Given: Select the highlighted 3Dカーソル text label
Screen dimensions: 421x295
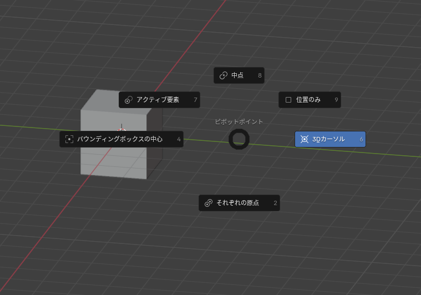Looking at the screenshot, I should 328,139.
